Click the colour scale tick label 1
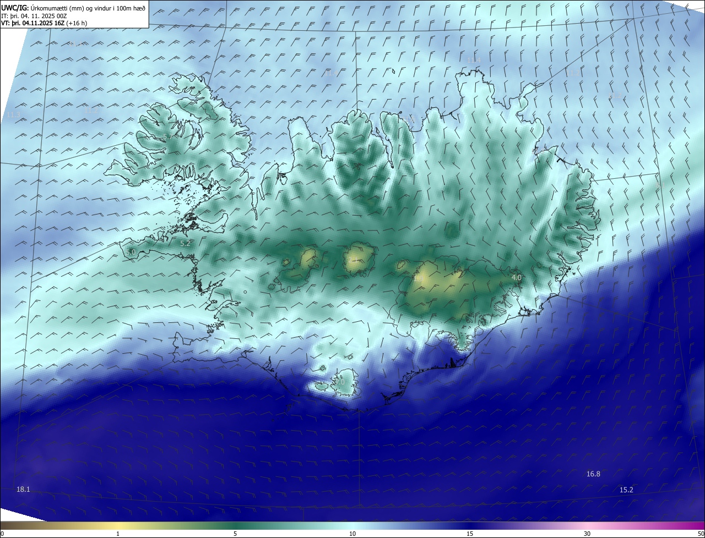This screenshot has width=705, height=538. pos(118,534)
